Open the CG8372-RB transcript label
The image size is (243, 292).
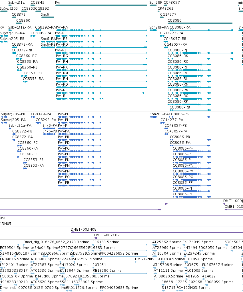22,50
